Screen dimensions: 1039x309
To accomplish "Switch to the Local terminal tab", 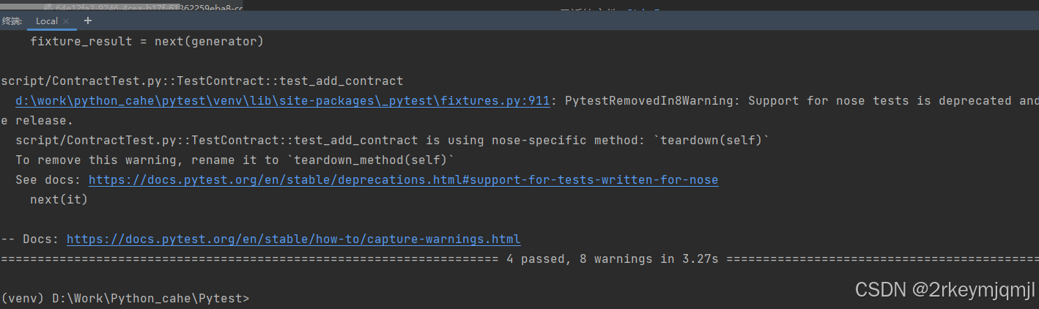I will [46, 21].
